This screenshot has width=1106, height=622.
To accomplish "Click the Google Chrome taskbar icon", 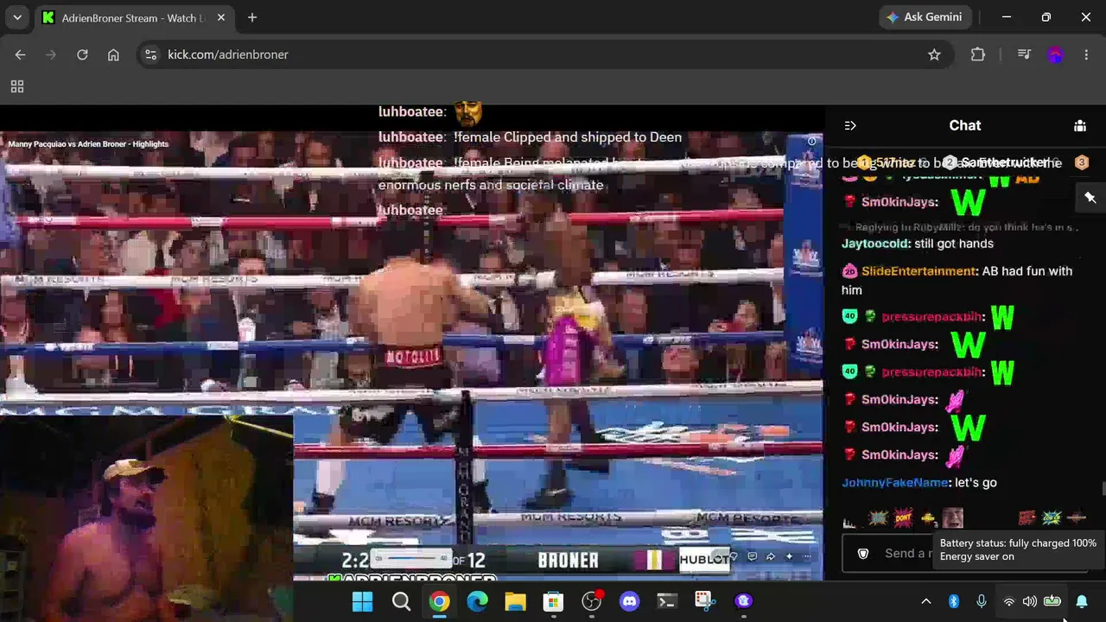I will pyautogui.click(x=439, y=601).
